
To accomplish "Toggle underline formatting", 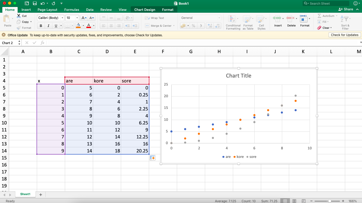I will [55, 26].
